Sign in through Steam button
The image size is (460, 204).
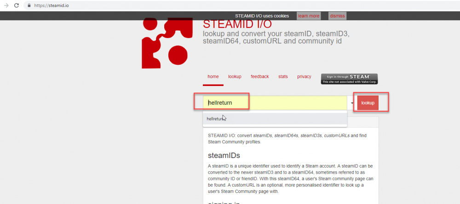coord(349,79)
